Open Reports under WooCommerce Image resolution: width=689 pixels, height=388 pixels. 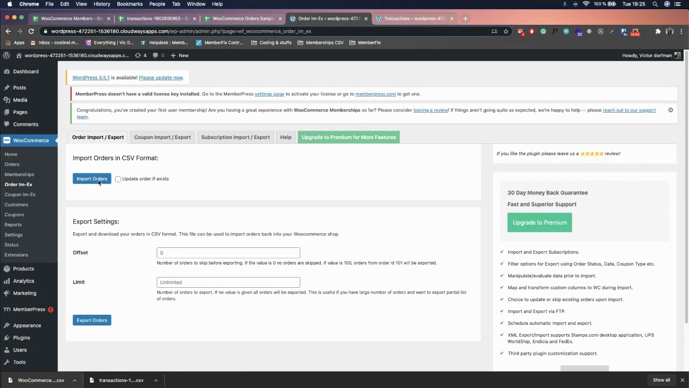pos(13,225)
